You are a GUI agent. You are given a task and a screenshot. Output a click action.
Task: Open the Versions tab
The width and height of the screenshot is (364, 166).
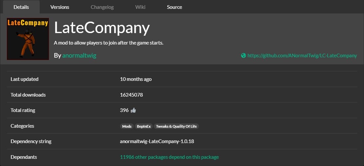click(x=60, y=7)
